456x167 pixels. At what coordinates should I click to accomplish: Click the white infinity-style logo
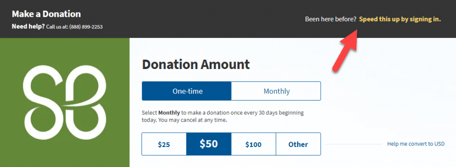click(65, 102)
